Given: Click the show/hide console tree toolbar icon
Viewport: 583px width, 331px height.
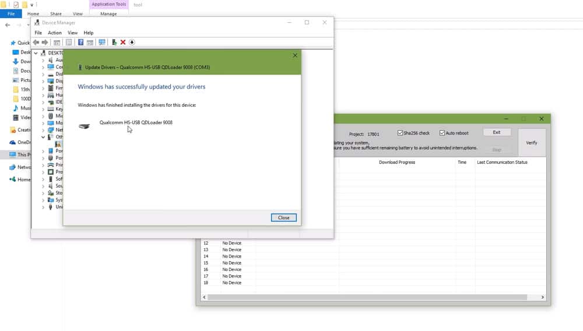Looking at the screenshot, I should pos(57,43).
